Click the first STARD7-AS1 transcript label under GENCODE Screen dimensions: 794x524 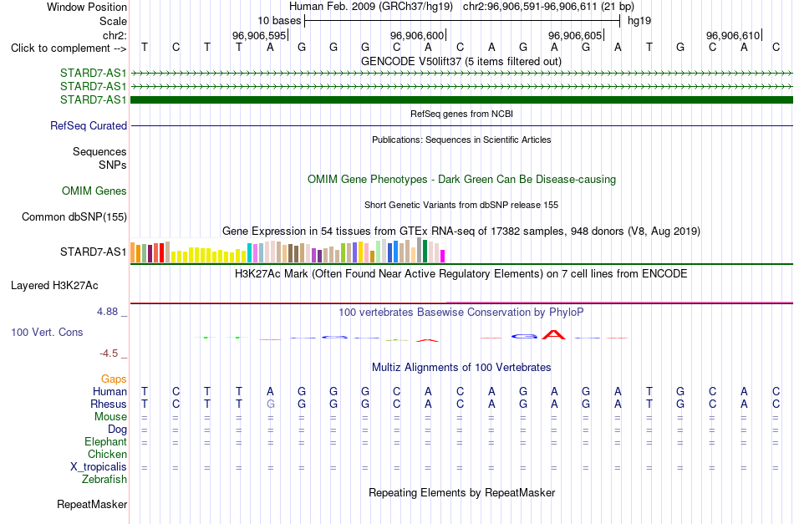pos(93,73)
